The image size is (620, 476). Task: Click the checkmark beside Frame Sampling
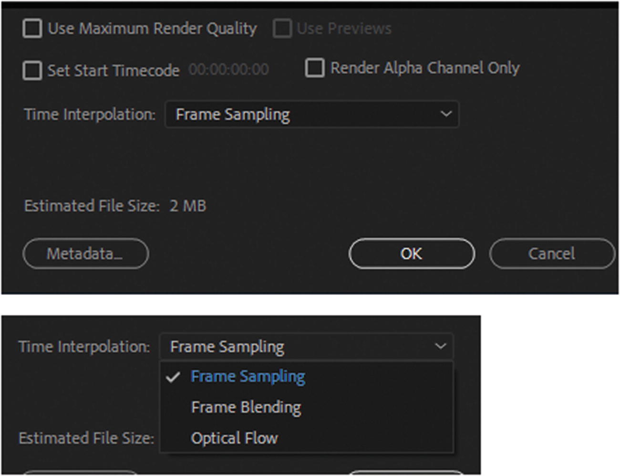click(x=173, y=377)
